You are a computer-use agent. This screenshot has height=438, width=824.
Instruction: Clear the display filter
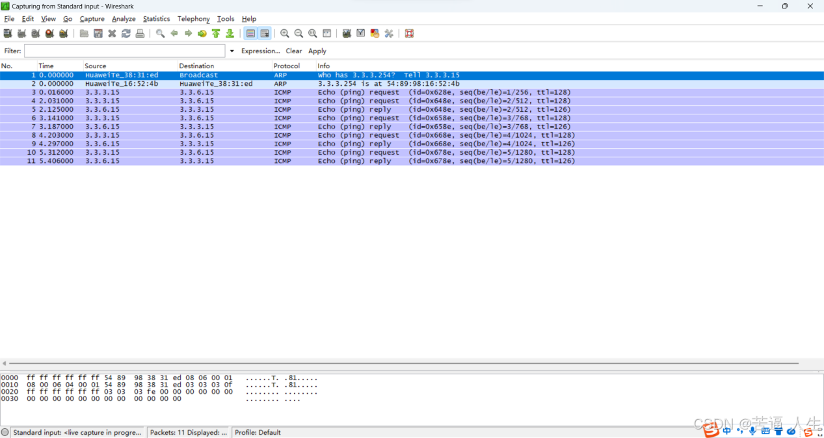[294, 51]
